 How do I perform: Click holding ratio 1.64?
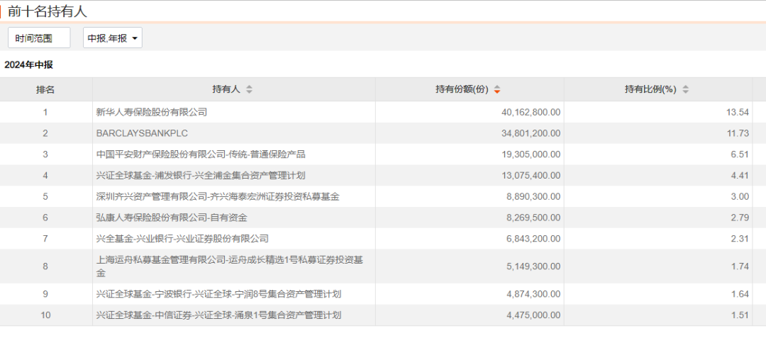[x=740, y=294]
